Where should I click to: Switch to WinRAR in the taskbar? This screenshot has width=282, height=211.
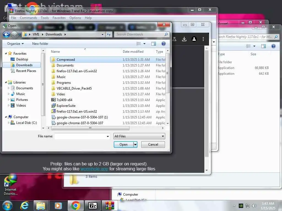click(x=110, y=206)
